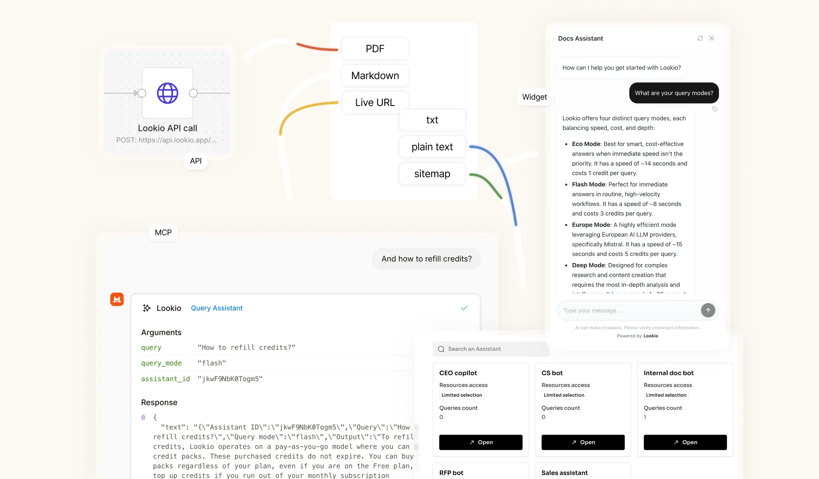Click the Widget label tag
Viewport: 819px width, 479px height.
(x=534, y=97)
